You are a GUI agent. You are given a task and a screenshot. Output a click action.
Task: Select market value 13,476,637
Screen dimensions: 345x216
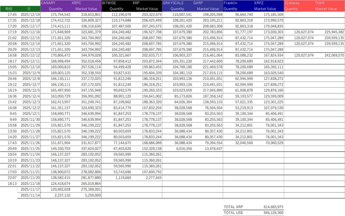[x=213, y=149]
